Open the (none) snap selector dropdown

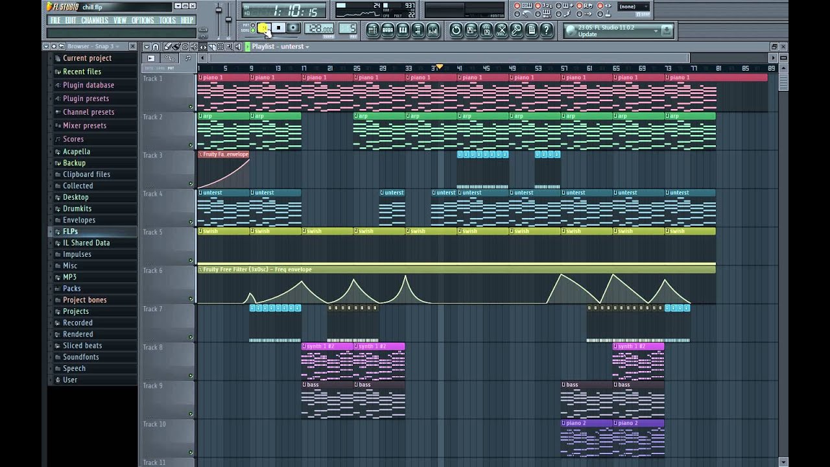[633, 6]
